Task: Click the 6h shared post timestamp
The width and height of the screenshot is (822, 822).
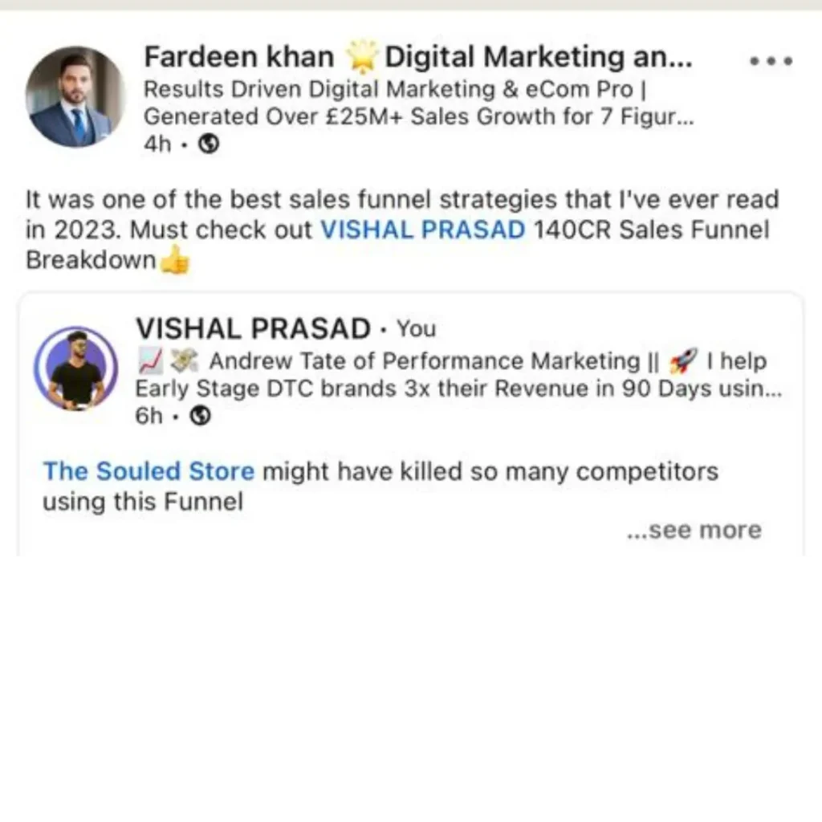Action: coord(149,417)
